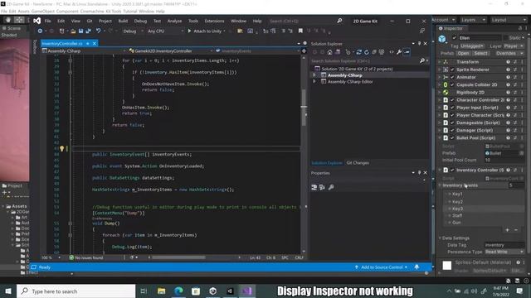This screenshot has width=531, height=298.
Task: Click the Save icon in Visual Studio toolbar
Action: 80,31
